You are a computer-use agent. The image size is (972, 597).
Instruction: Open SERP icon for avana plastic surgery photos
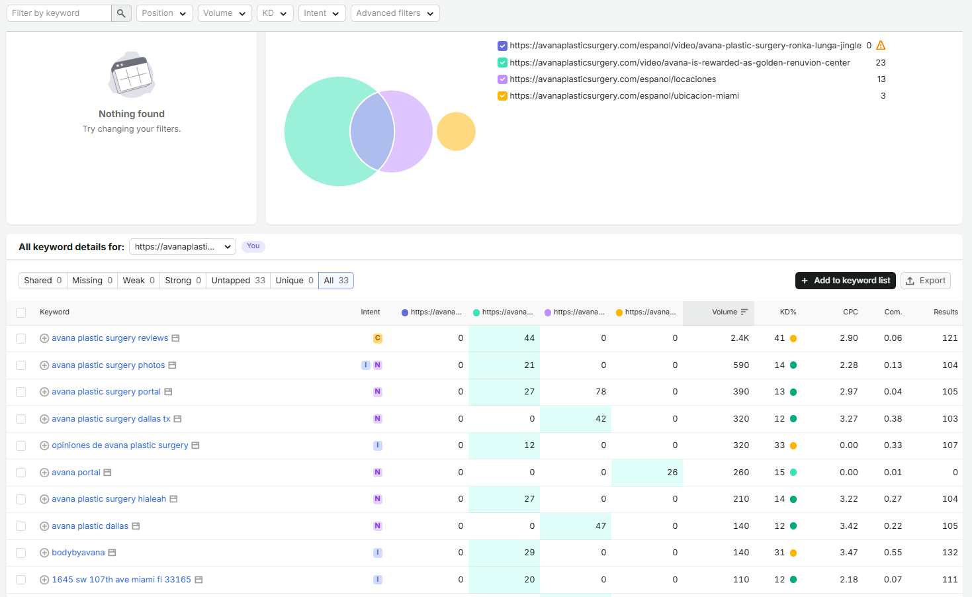coord(172,365)
